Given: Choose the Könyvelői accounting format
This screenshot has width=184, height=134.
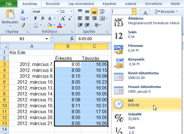Looking at the screenshot, I should click(146, 63).
